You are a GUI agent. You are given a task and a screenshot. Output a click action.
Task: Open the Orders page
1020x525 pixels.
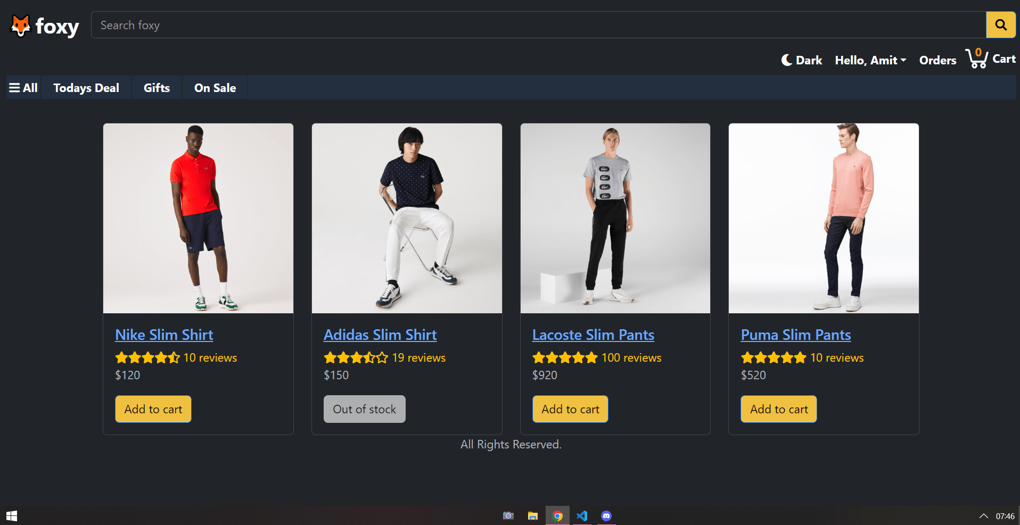click(937, 60)
